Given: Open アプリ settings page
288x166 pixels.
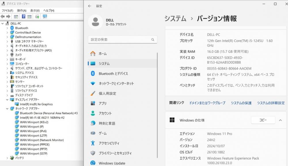Looking at the screenshot, I should [x=122, y=103].
